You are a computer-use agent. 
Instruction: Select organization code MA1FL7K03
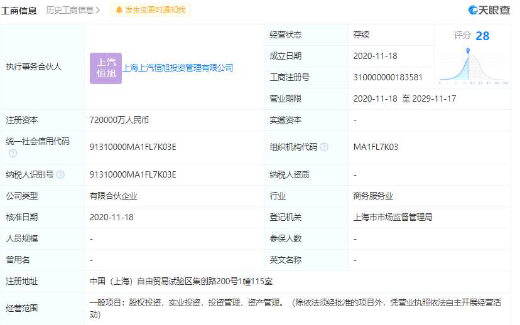pos(376,147)
